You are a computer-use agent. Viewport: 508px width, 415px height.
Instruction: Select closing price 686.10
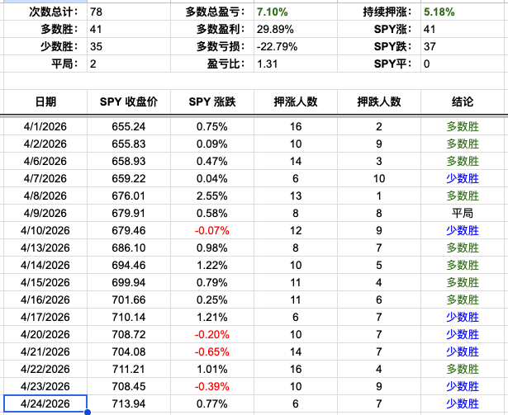point(129,248)
